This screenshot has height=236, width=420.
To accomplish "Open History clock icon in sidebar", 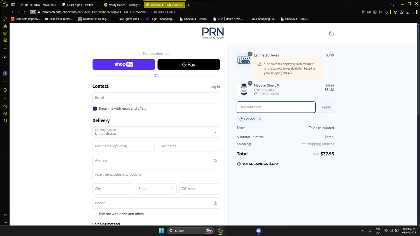I will click(5, 107).
